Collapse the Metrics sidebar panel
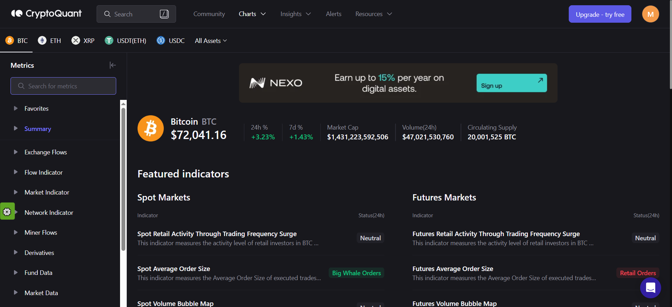 coord(113,65)
